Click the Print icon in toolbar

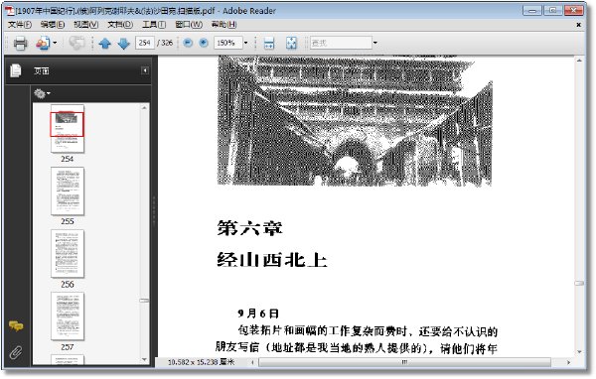click(x=20, y=44)
